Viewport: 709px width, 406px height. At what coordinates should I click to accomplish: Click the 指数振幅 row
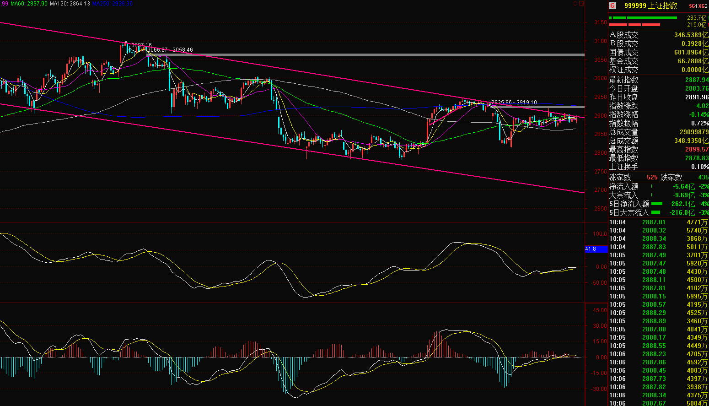659,123
